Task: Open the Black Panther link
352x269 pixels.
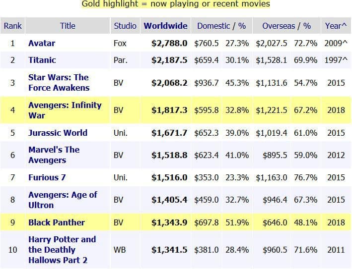Action: (57, 222)
